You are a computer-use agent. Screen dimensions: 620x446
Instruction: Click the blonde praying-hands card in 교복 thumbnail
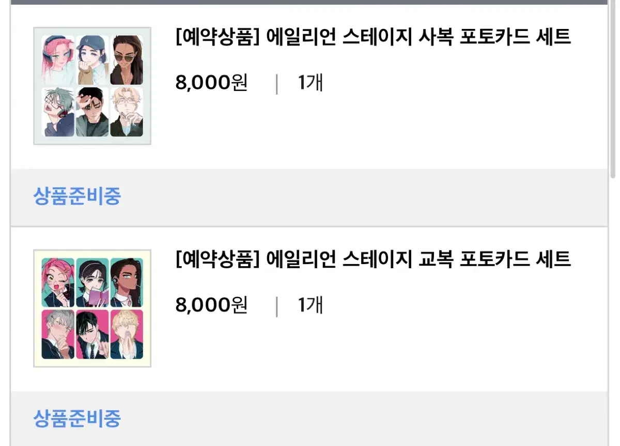pyautogui.click(x=127, y=334)
